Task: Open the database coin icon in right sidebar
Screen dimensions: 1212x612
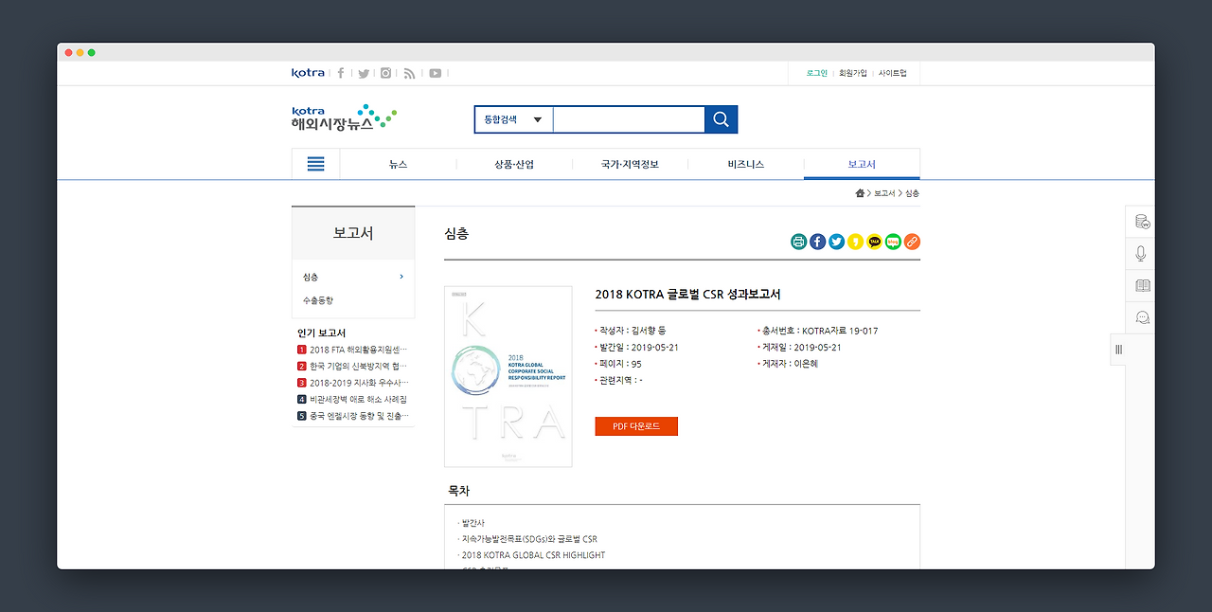Action: click(x=1143, y=222)
